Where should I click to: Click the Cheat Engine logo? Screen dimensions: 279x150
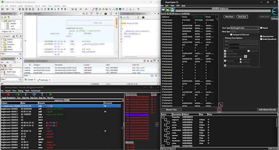(x=275, y=12)
